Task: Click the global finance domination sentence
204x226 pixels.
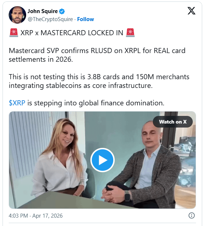Action: [86, 103]
